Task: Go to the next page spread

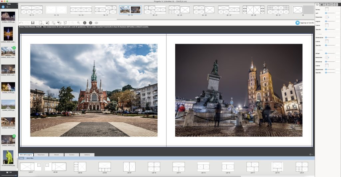Action: point(91,23)
